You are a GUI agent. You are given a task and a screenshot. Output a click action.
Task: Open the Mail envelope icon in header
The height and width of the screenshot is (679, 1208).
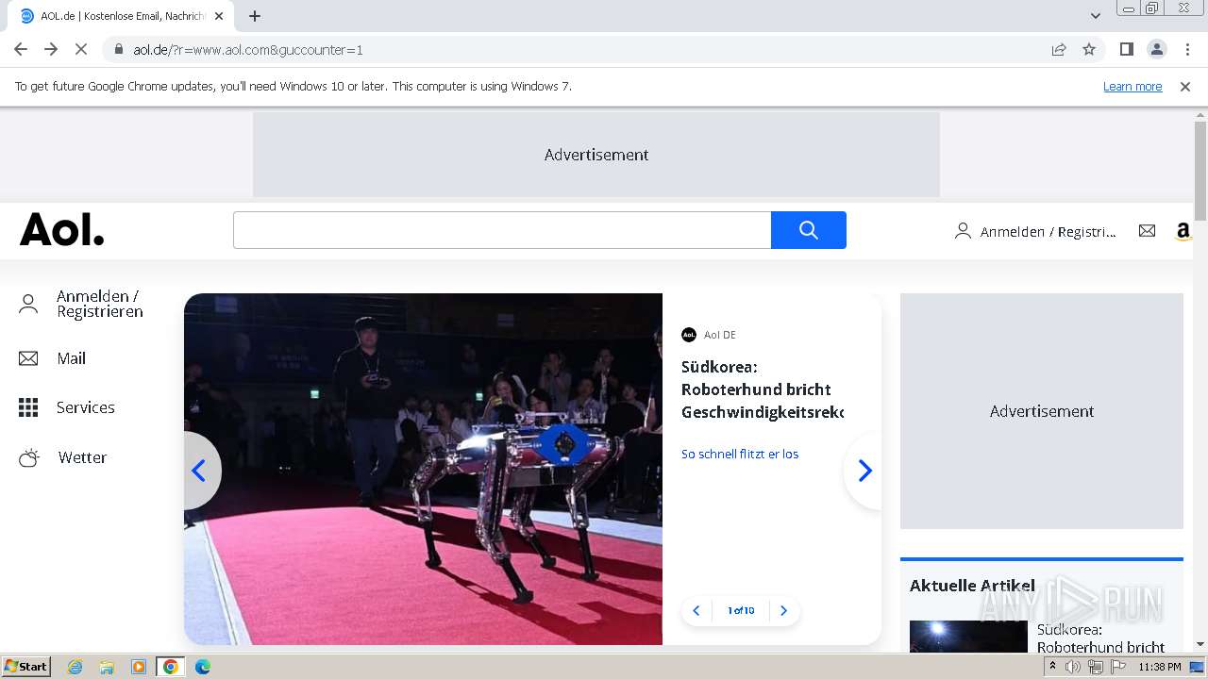point(1147,230)
